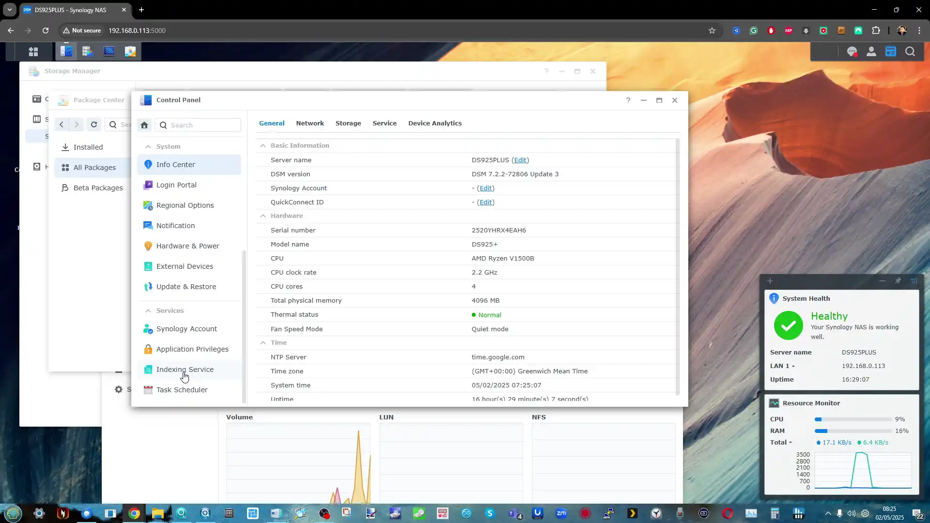
Task: Open browser tab list dropdown arrow
Action: 9,10
